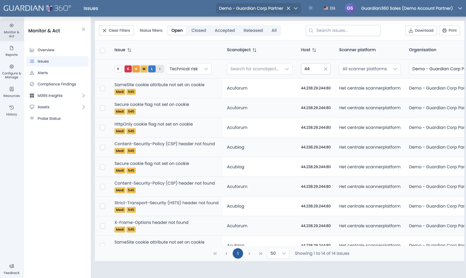Open History sidebar section
Viewport: 466px width, 278px height.
(x=12, y=111)
